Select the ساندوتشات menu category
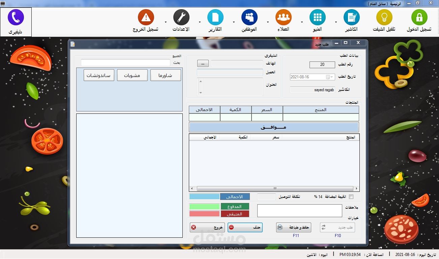Viewport: 439px width, 259px height. pos(99,75)
